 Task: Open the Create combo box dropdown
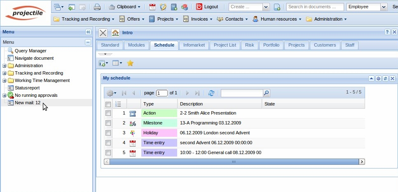(x=266, y=7)
